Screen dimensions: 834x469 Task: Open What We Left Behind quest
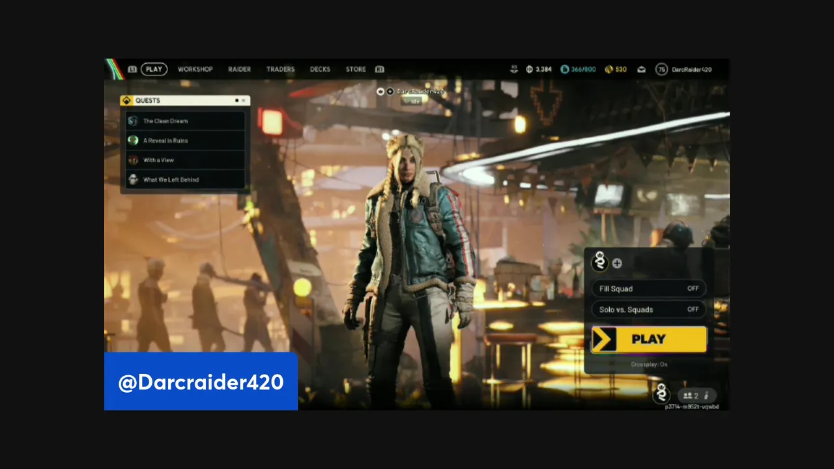tap(185, 179)
